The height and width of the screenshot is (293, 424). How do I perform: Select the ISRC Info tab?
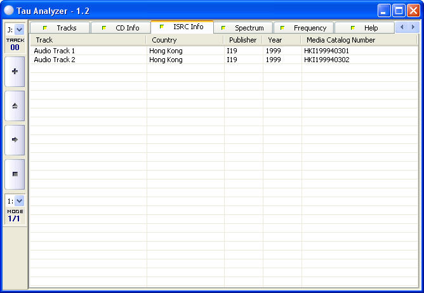[x=182, y=27]
